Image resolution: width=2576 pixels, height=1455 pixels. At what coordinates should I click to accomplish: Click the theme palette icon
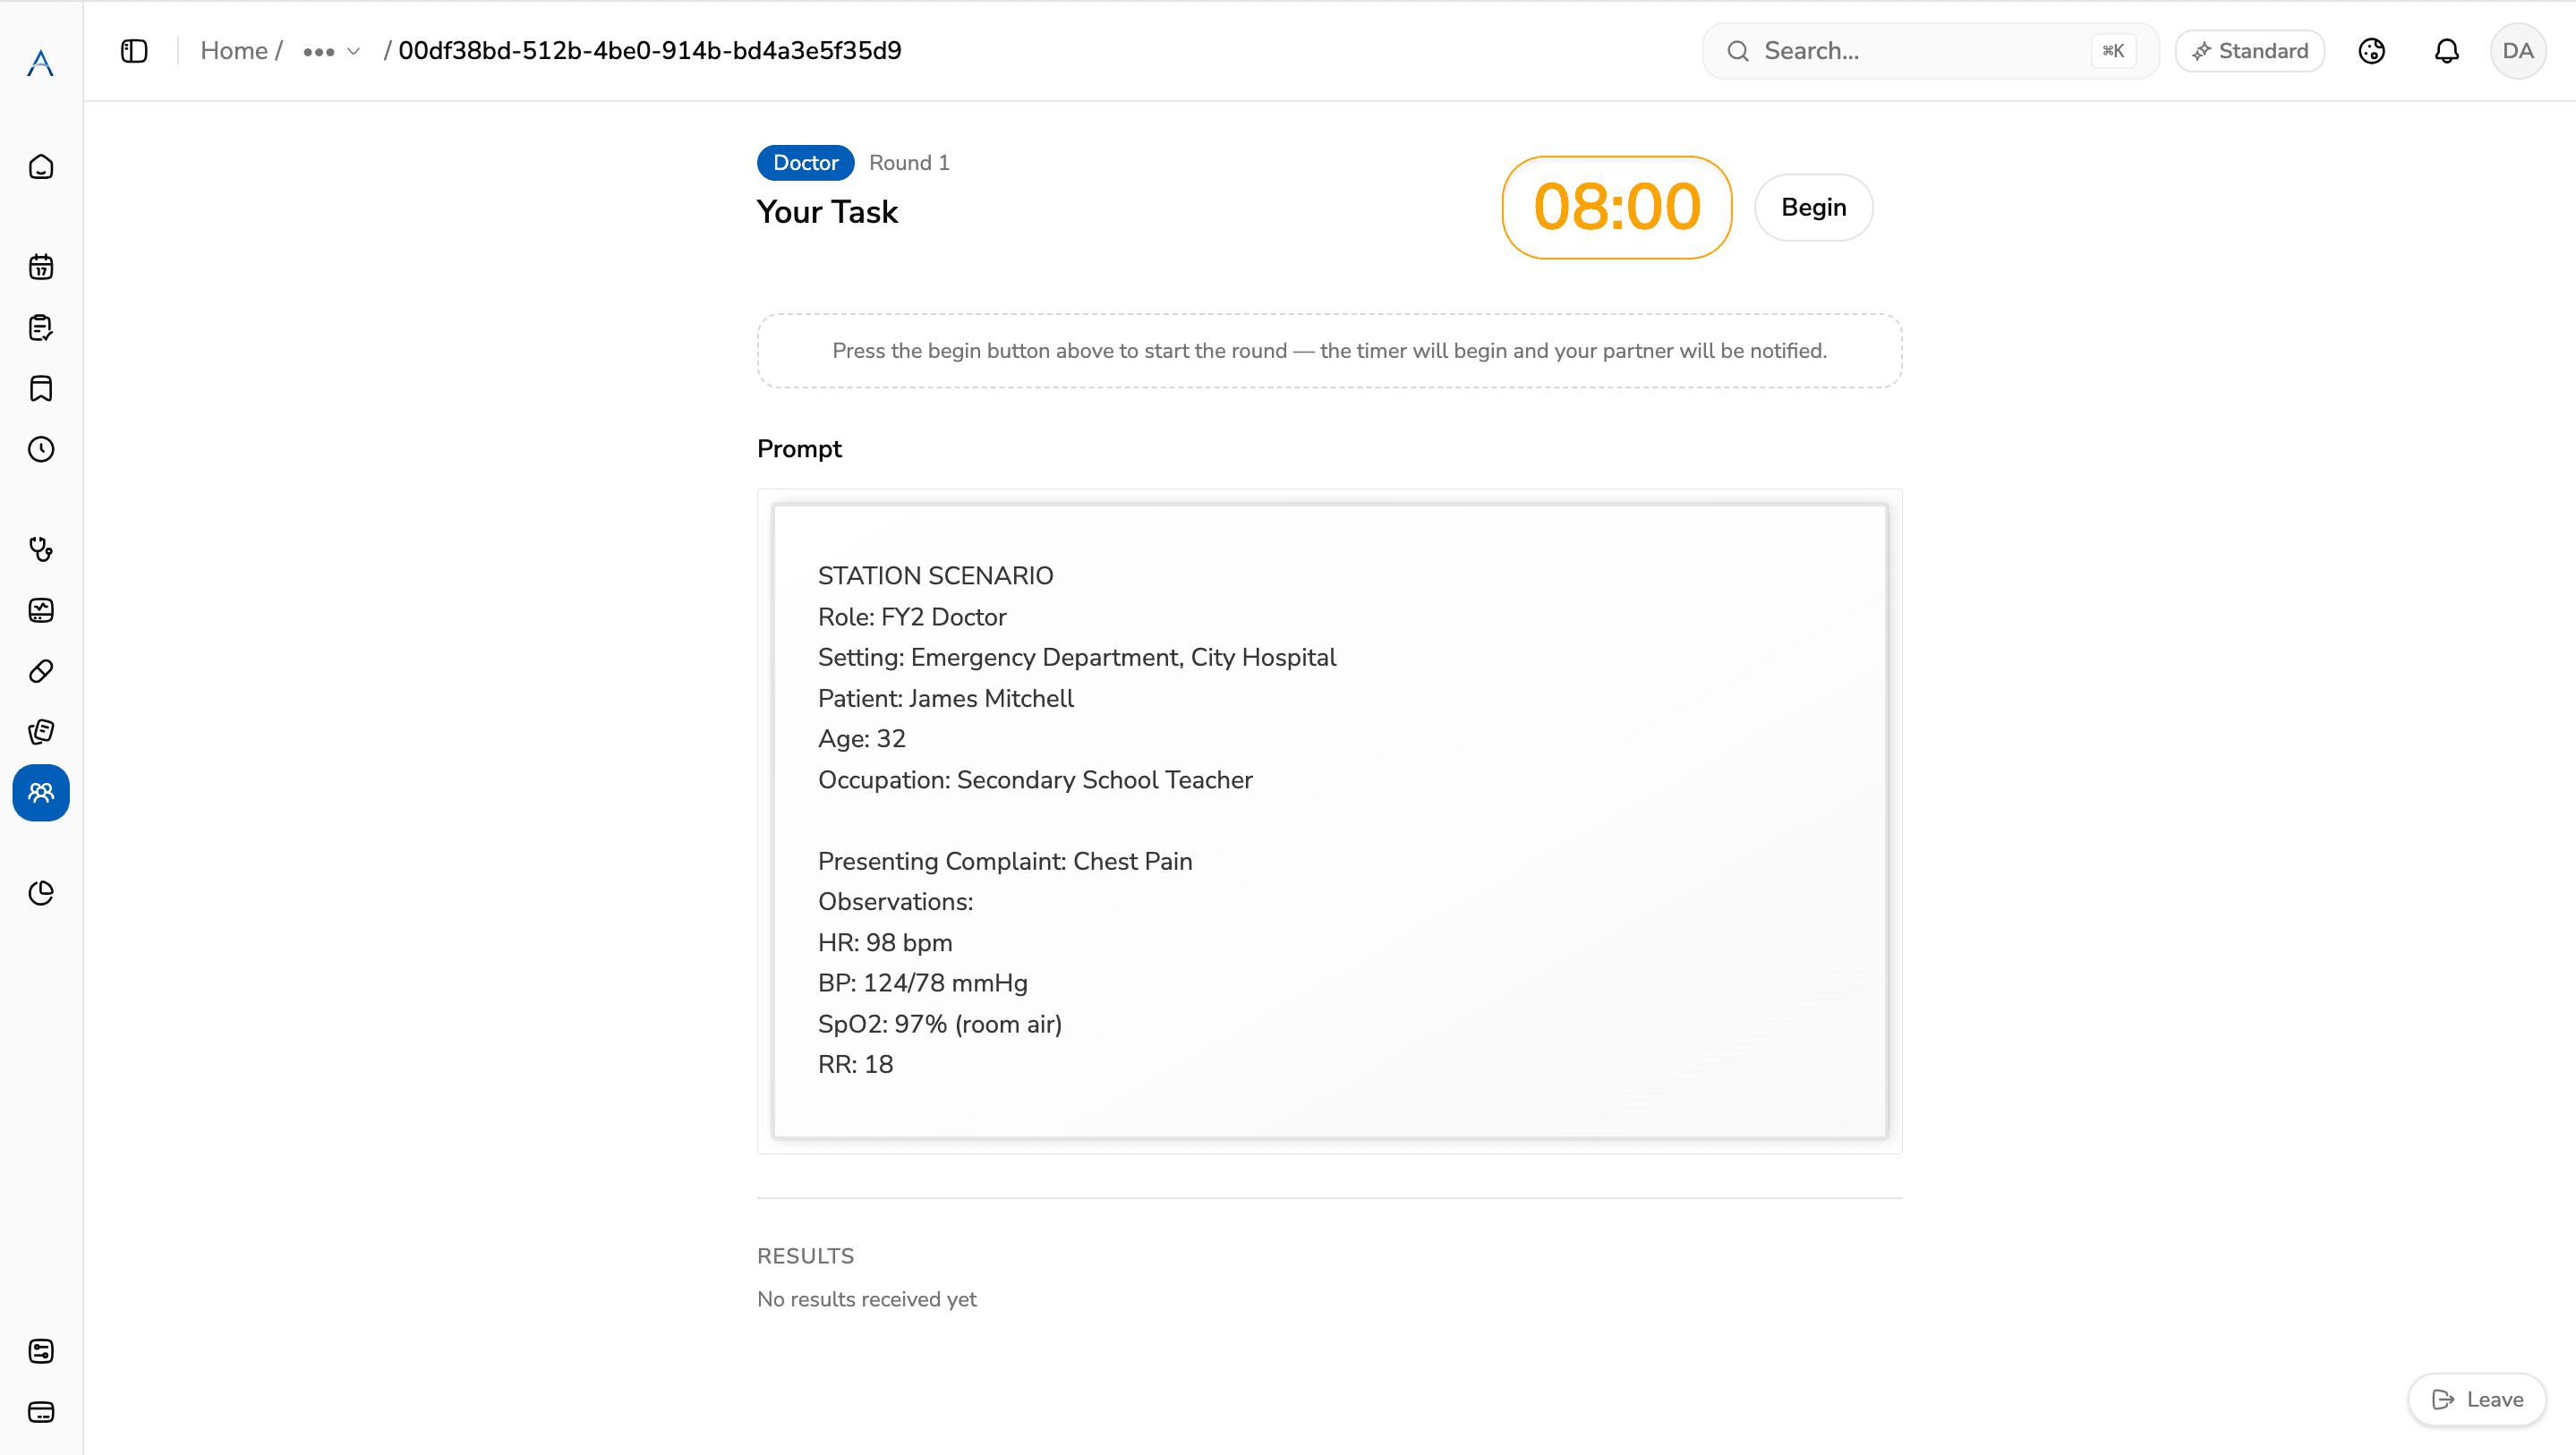(2372, 51)
